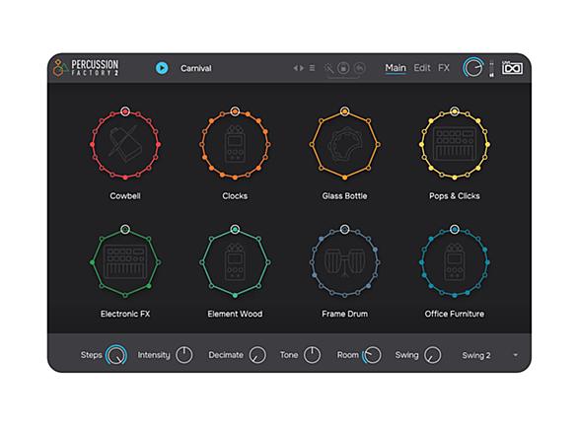The height and width of the screenshot is (434, 578).
Task: Click the previous/next preset arrows
Action: click(299, 68)
